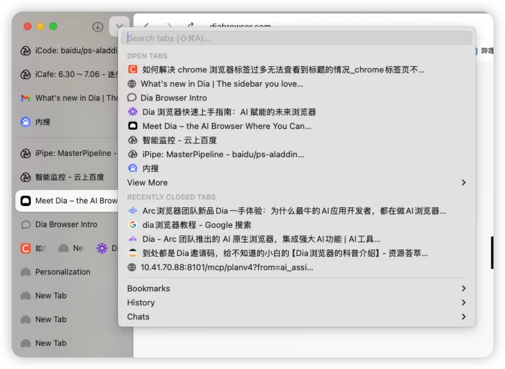Click chevron arrow beside Chats
505x369 pixels.
[463, 317]
